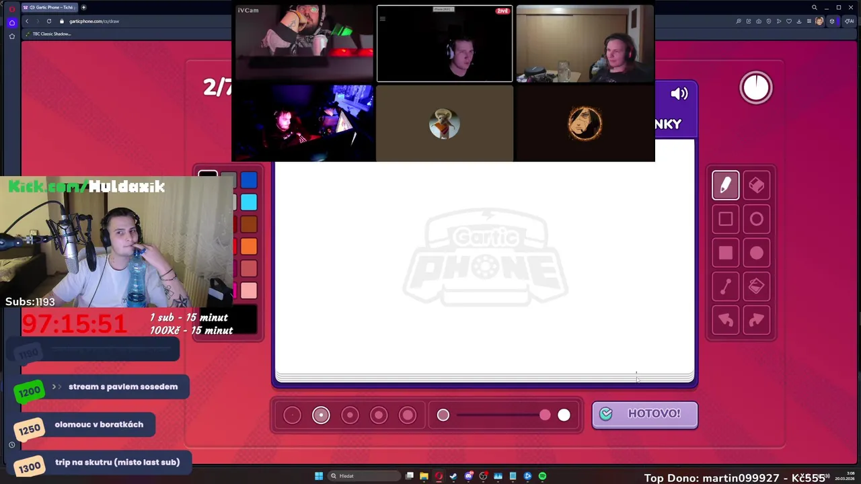Viewport: 861px width, 484px height.
Task: Reload the Gartic Phone page
Action: 49,21
